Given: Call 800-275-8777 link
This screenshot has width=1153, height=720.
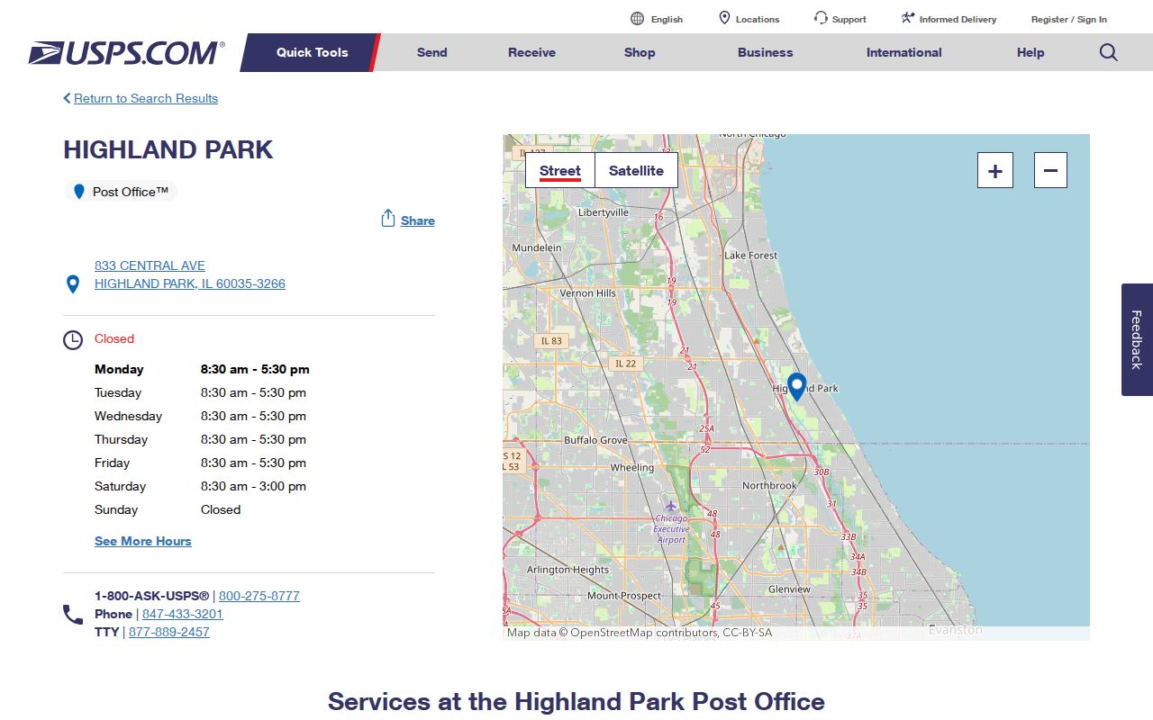Looking at the screenshot, I should [259, 596].
